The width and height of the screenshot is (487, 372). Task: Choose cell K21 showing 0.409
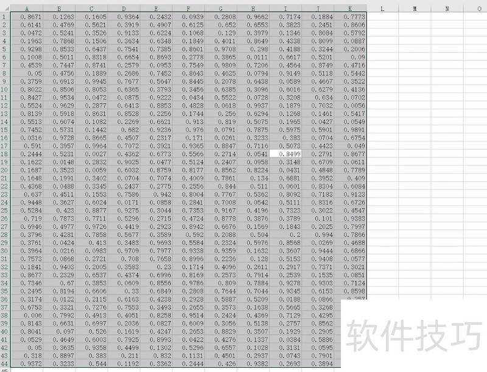click(350, 178)
